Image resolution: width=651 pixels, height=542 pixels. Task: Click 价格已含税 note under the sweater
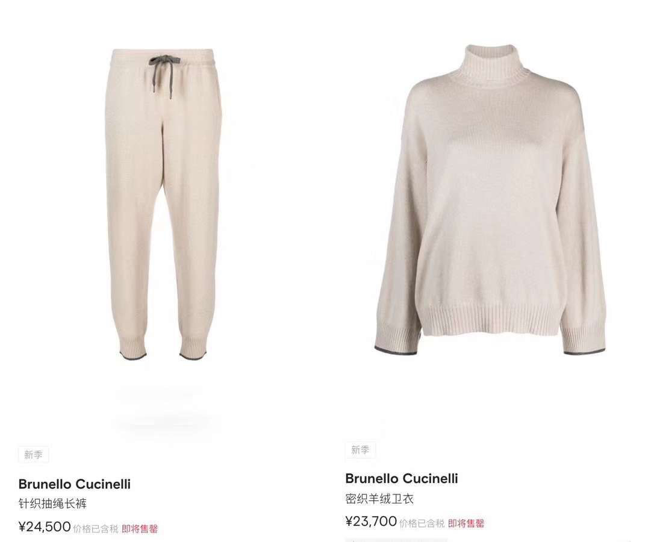pos(422,523)
